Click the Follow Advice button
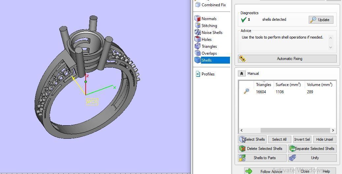 point(269,171)
